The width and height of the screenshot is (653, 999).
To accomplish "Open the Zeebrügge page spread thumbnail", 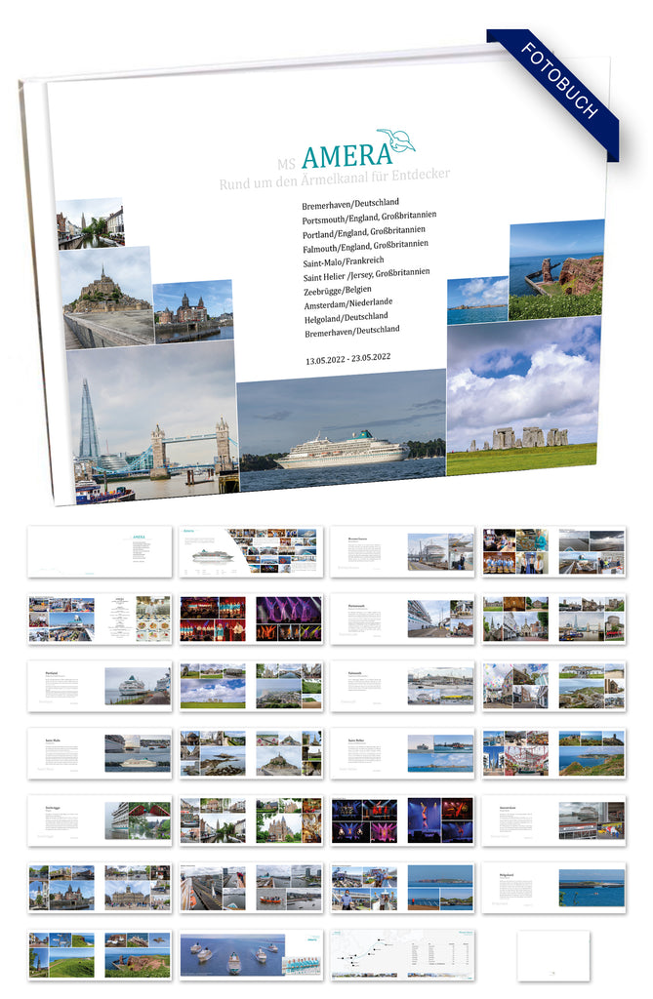I will 100,820.
